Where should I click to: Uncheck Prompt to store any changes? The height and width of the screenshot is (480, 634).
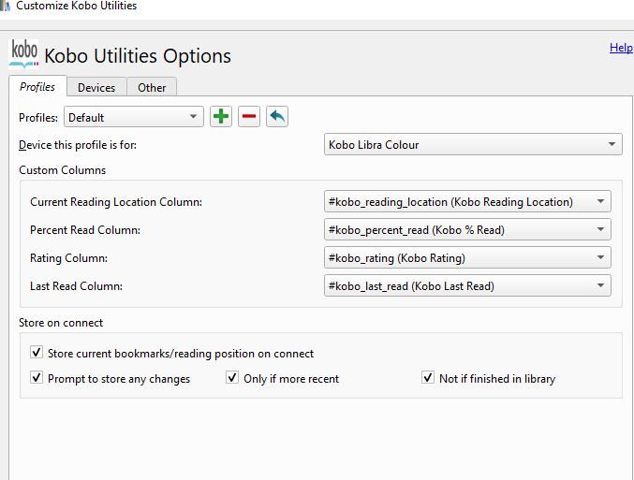click(37, 378)
